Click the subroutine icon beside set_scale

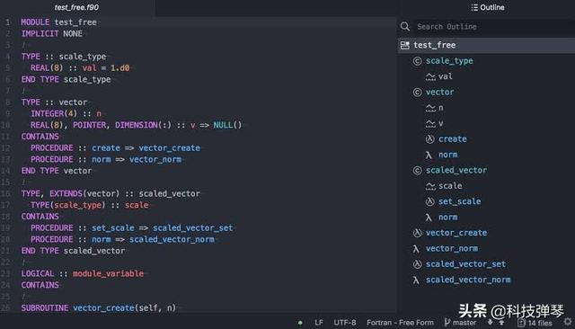pyautogui.click(x=429, y=201)
